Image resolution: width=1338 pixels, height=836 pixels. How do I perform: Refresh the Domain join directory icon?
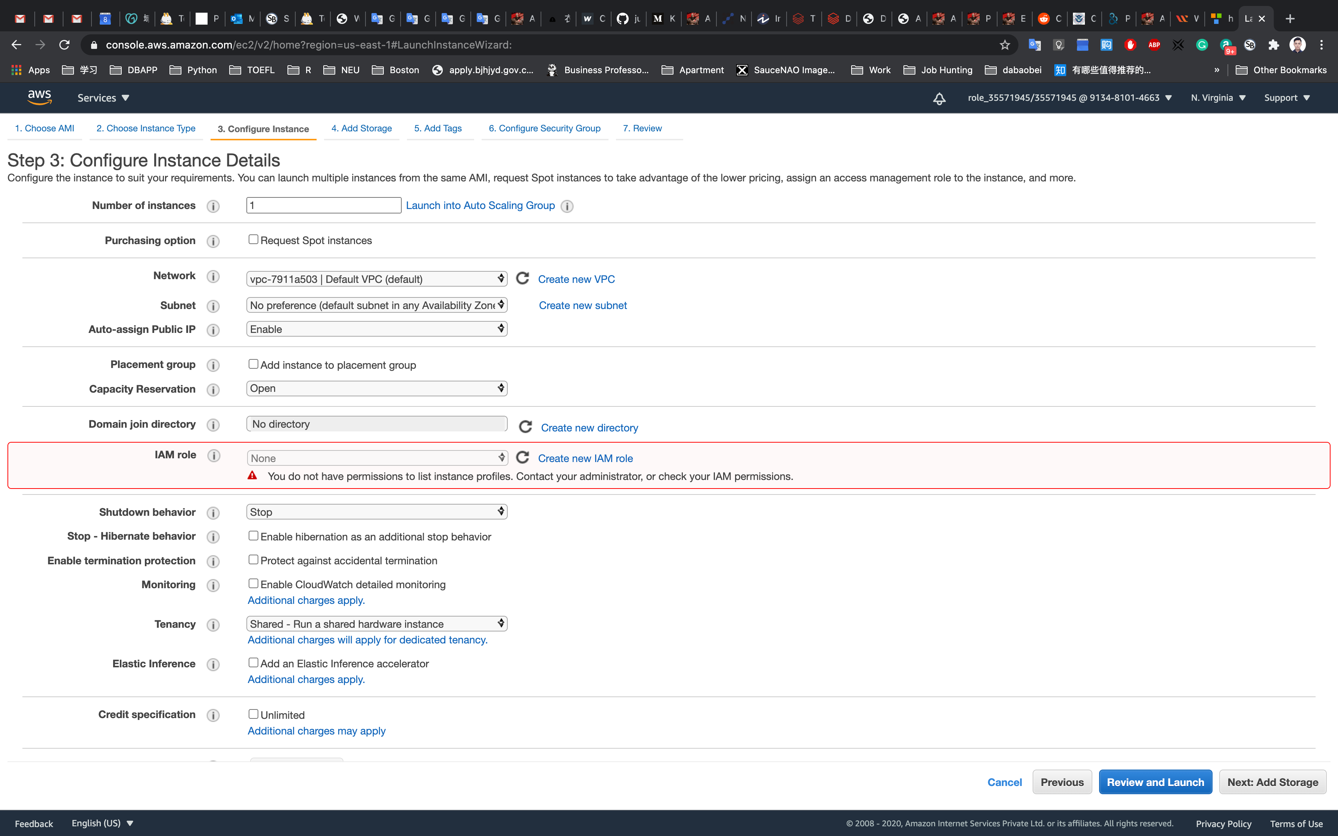pos(525,427)
